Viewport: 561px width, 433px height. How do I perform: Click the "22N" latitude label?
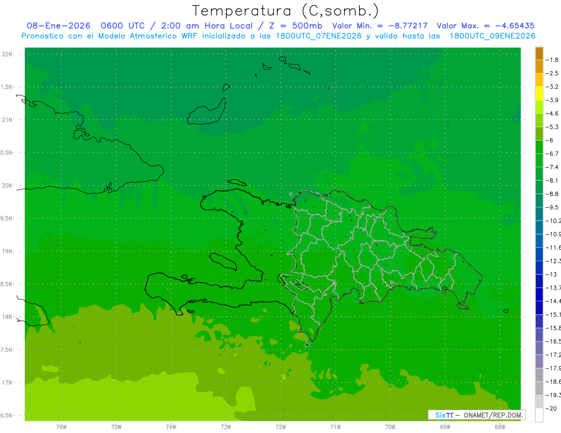(x=7, y=54)
